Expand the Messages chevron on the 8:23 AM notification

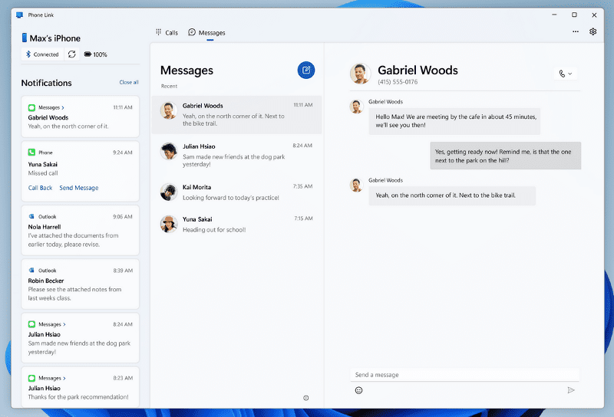64,378
